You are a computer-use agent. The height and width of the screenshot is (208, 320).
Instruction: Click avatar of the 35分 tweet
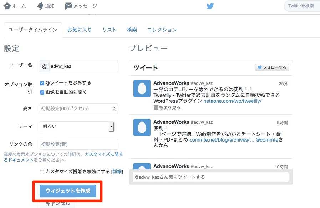[x=142, y=88]
